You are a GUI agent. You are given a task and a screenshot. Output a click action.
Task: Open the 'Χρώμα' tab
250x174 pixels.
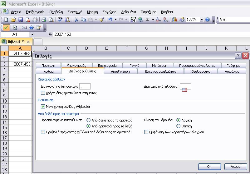pos(48,71)
